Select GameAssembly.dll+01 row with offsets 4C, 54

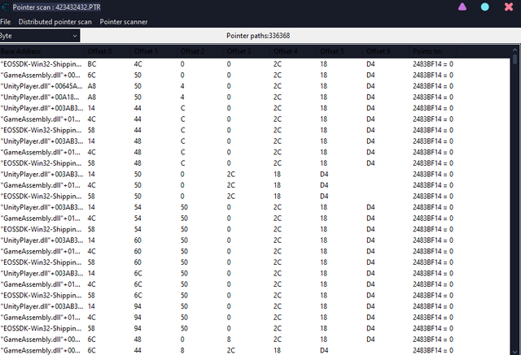pyautogui.click(x=255, y=218)
